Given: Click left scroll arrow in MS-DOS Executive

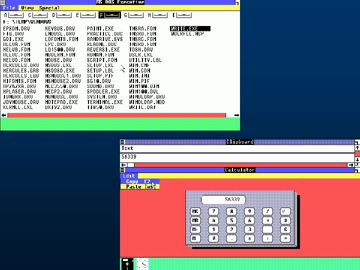Looking at the screenshot, I should pyautogui.click(x=4, y=115).
